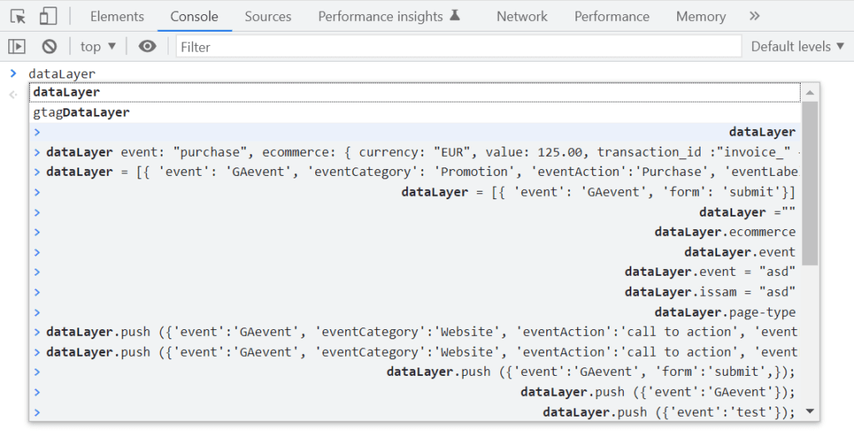Create live expression with the eye icon
This screenshot has height=445, width=854.
tap(147, 47)
